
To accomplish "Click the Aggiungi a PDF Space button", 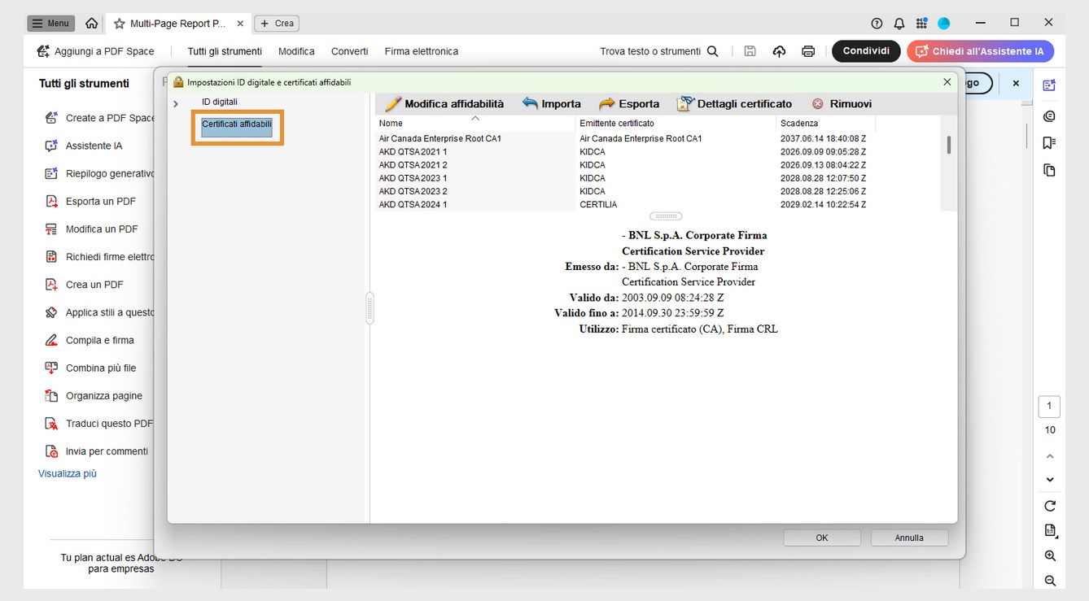I will [95, 51].
